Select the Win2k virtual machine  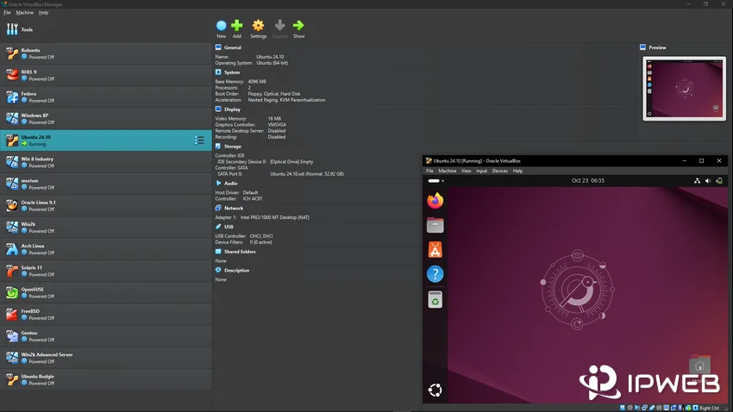(x=106, y=227)
